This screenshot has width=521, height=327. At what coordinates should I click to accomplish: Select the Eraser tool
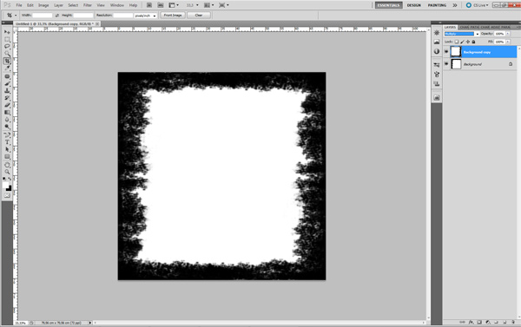[7, 105]
